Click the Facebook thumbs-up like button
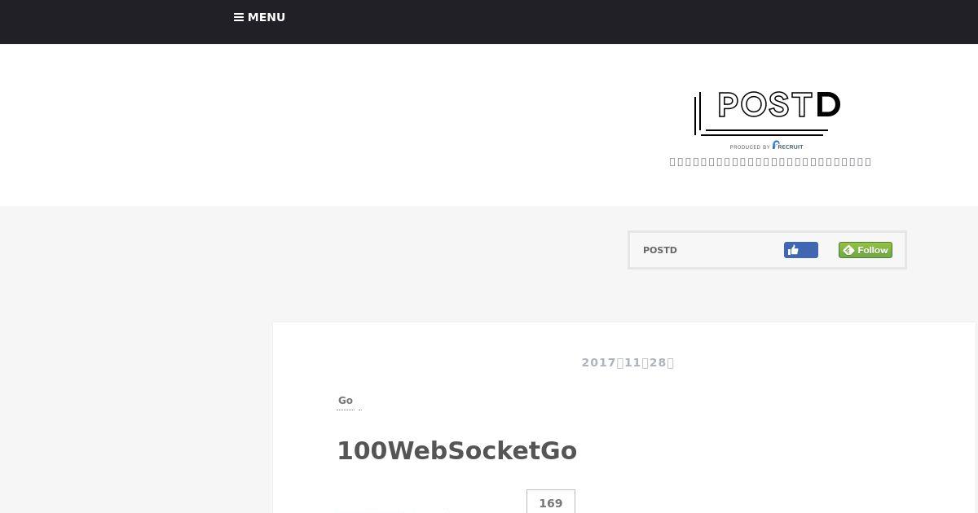 801,250
